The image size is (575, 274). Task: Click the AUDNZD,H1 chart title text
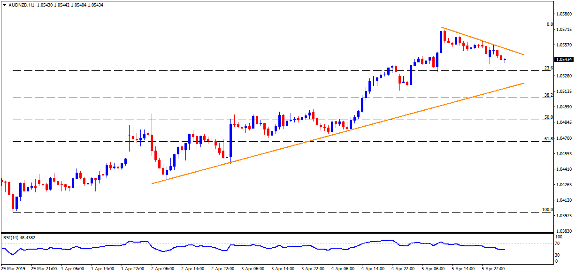pyautogui.click(x=21, y=5)
